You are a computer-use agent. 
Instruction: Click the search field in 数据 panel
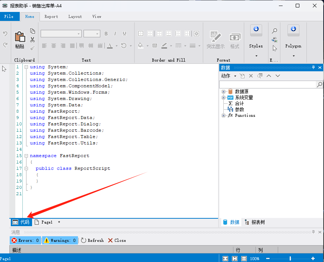click(x=268, y=84)
